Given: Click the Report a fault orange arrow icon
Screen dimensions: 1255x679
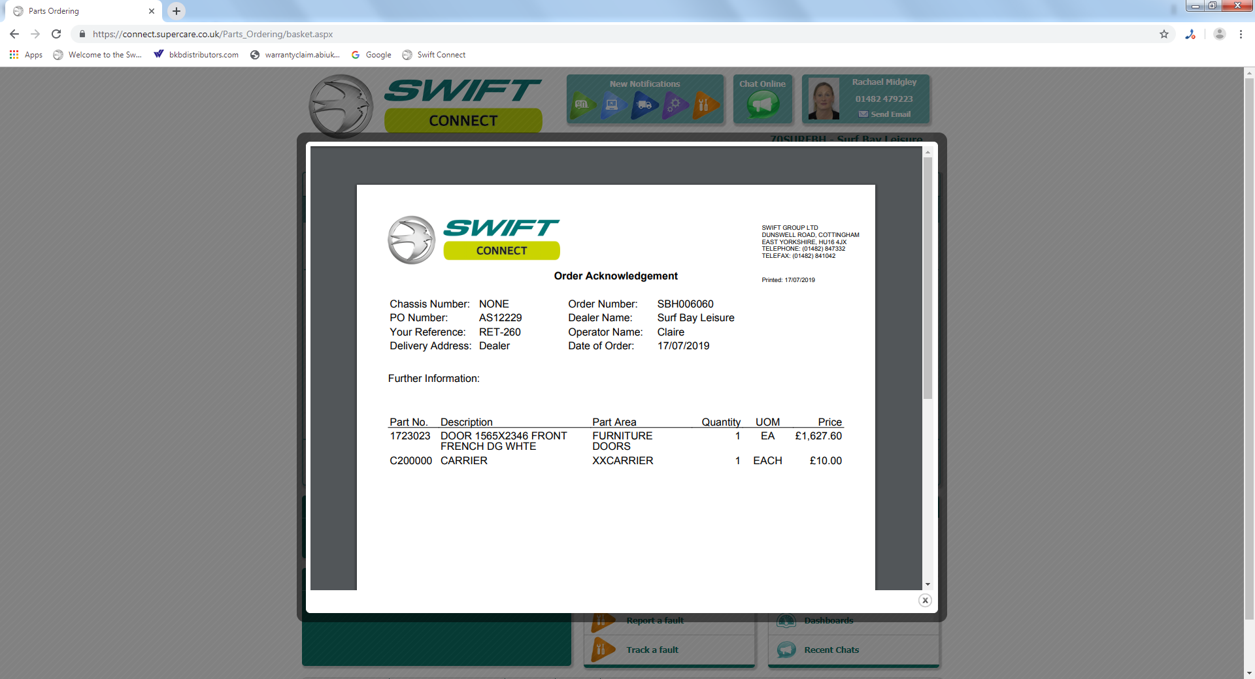Looking at the screenshot, I should pos(603,622).
